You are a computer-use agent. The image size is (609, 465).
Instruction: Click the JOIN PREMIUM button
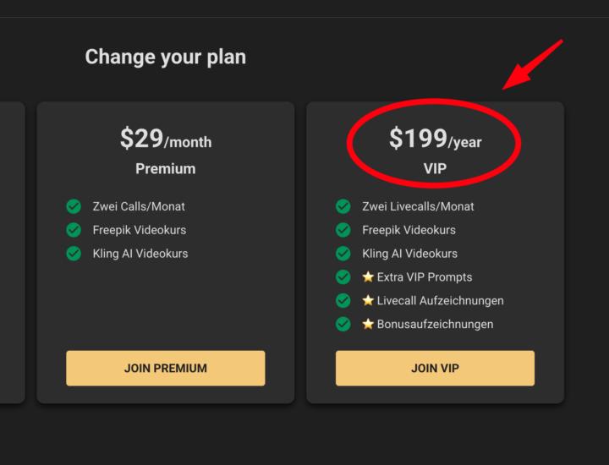tap(165, 369)
